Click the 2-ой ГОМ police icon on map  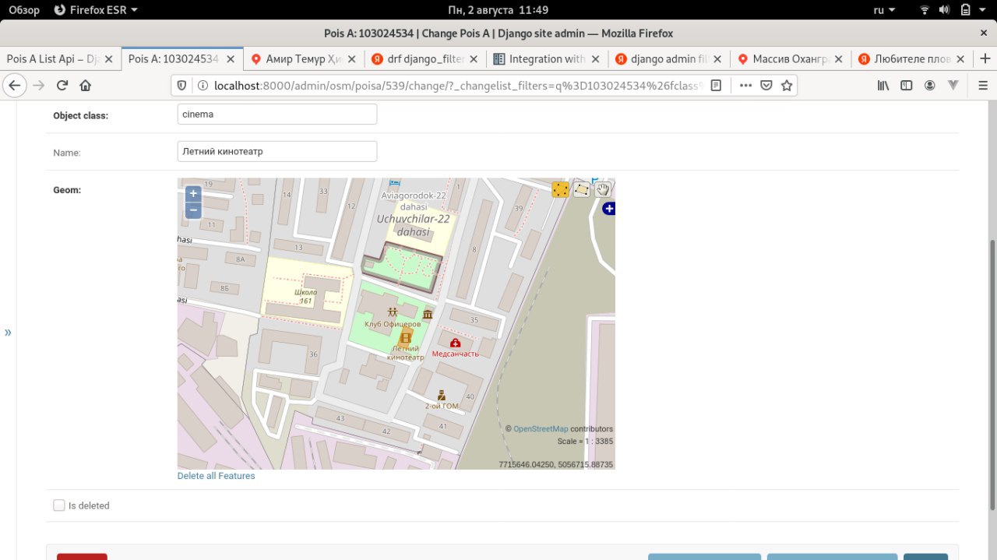[x=441, y=394]
